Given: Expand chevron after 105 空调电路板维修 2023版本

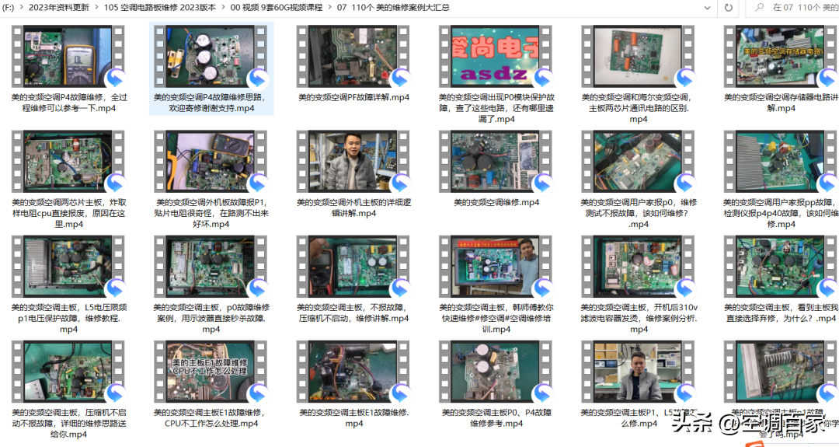Looking at the screenshot, I should pos(223,8).
